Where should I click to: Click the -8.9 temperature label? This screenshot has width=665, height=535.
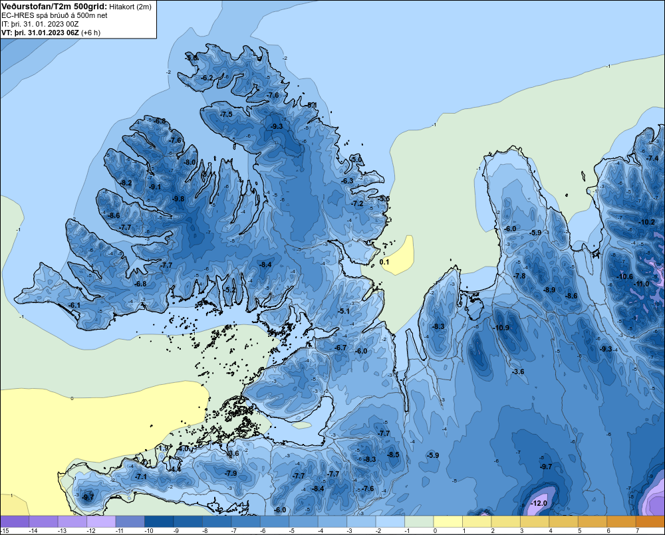[x=549, y=290]
